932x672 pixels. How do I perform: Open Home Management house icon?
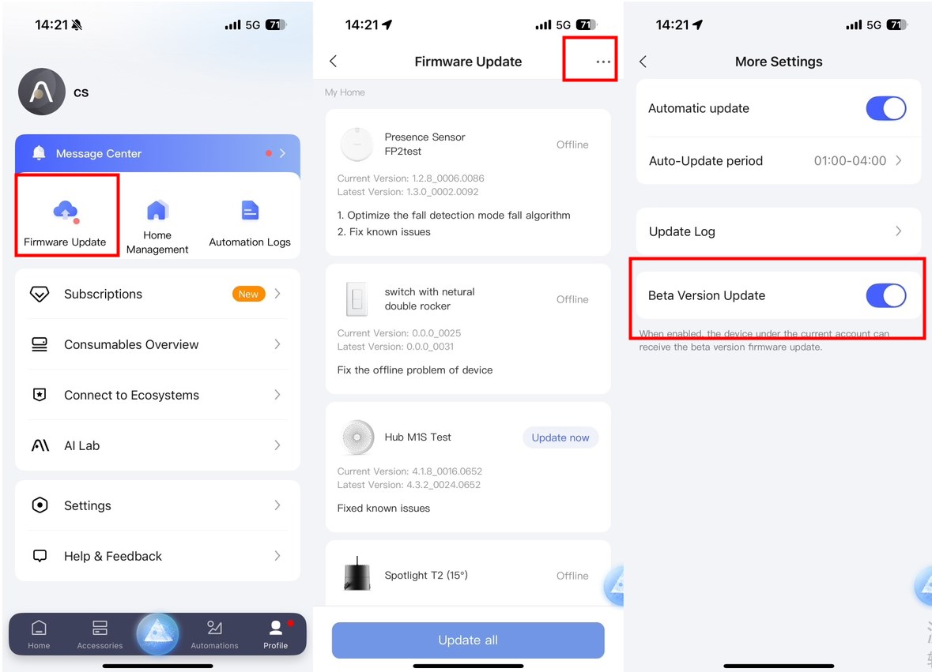tap(157, 210)
